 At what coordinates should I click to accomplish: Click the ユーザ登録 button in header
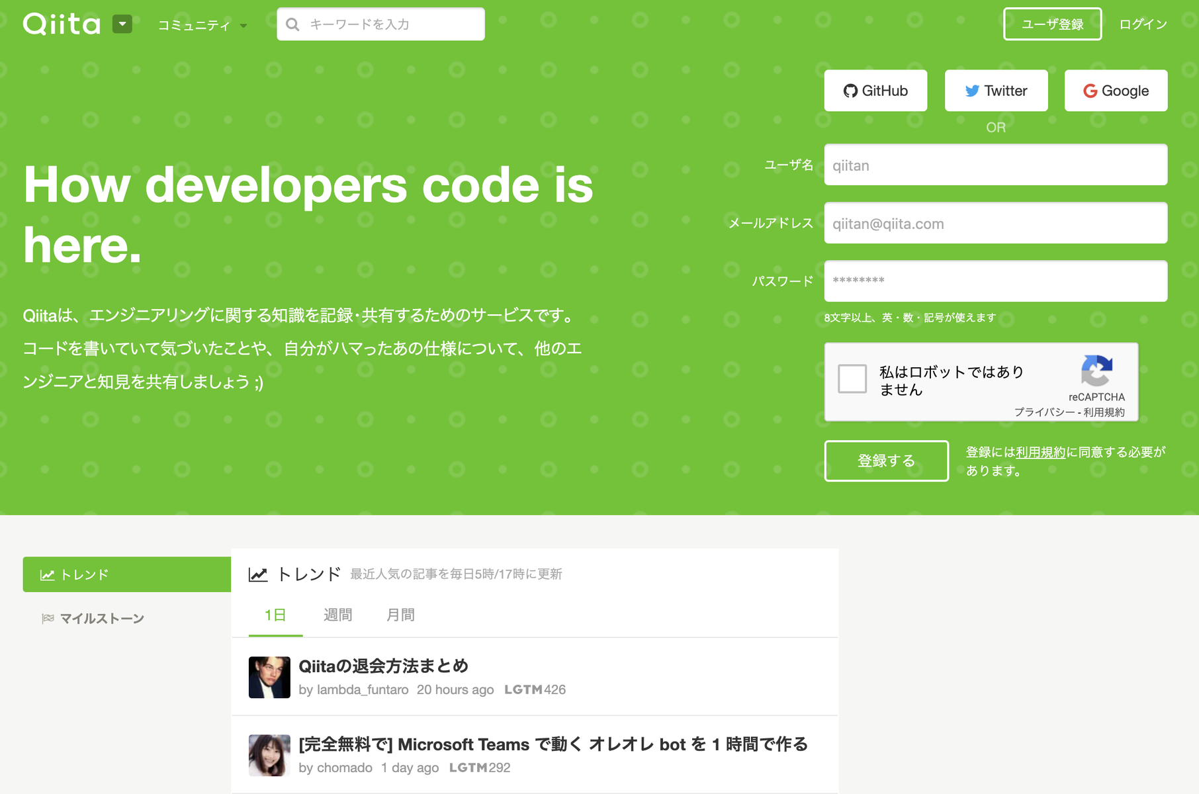[x=1052, y=24]
